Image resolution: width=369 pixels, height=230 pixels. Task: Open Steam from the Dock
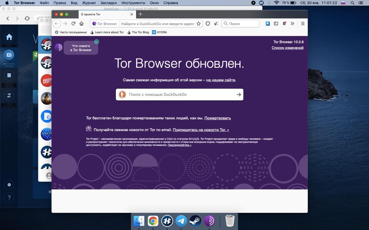point(195,221)
